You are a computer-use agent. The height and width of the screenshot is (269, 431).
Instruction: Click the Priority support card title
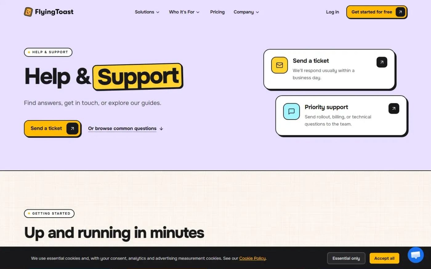point(326,107)
